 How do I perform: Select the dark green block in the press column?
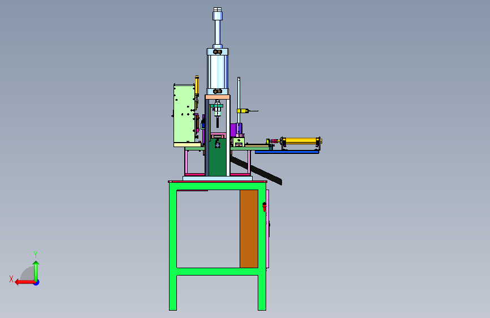(218, 158)
